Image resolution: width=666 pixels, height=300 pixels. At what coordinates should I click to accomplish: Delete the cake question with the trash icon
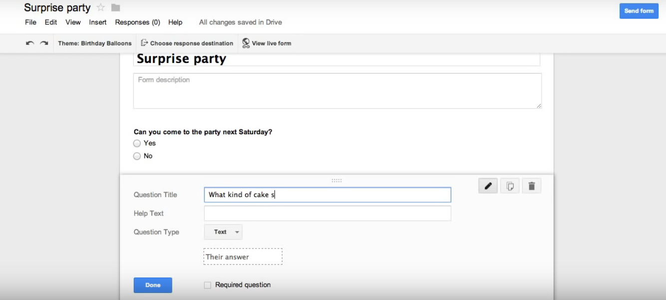(532, 185)
